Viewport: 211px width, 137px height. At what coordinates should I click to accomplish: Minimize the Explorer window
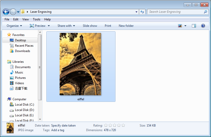pos(188,5)
